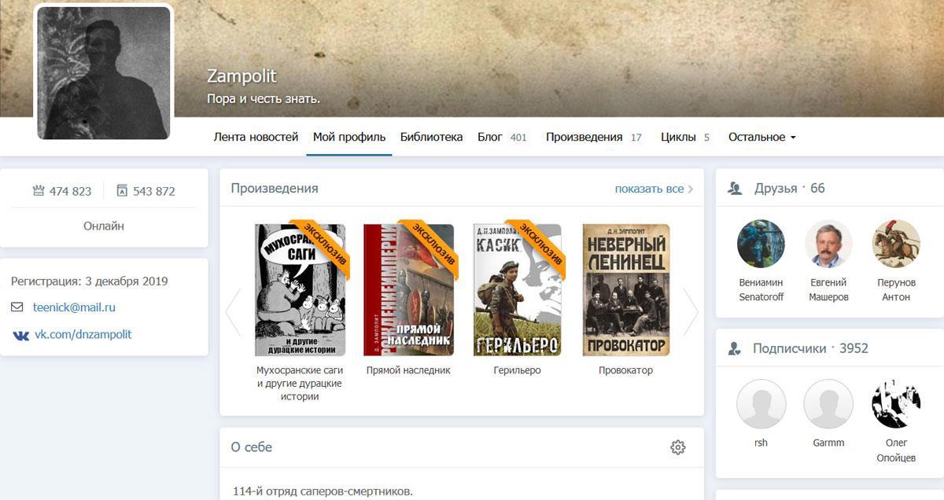Open the Мухосранские саги book cover

(300, 290)
